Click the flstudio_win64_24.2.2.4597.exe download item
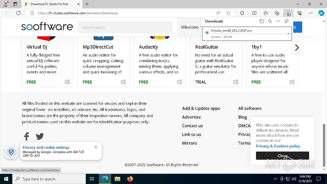327x184 pixels. pos(247,34)
